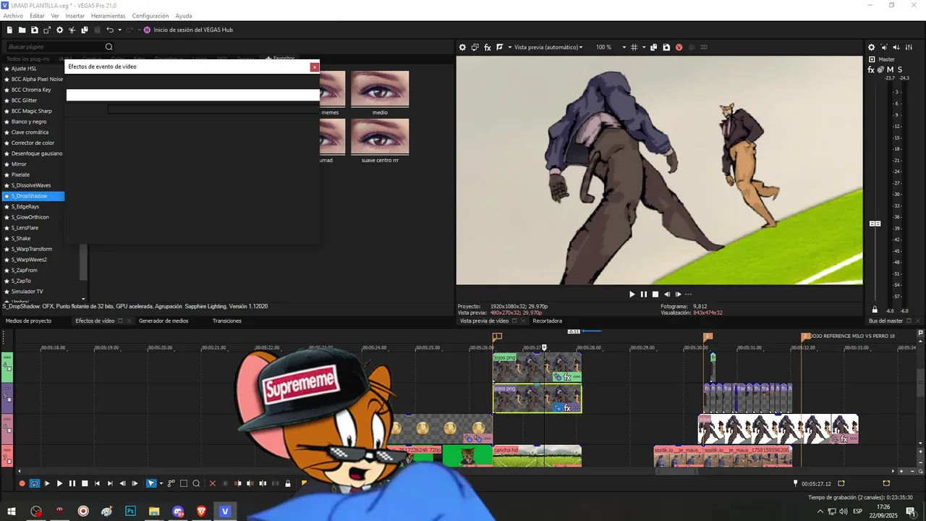Open a project with the folder icon
Image resolution: width=926 pixels, height=521 pixels.
point(22,30)
